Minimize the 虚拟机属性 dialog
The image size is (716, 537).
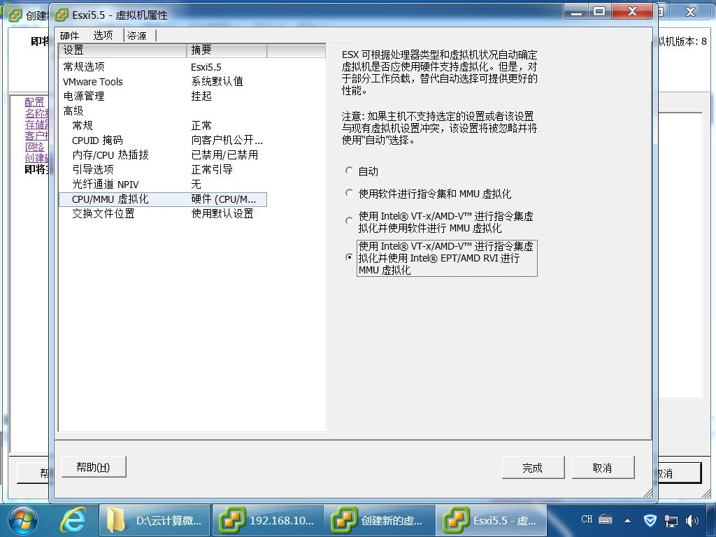(x=576, y=12)
